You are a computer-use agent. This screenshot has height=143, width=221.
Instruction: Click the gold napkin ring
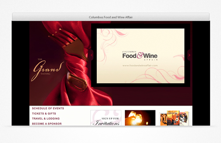click(x=77, y=82)
